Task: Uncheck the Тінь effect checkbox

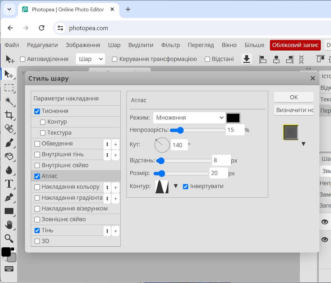Action: pyautogui.click(x=37, y=230)
